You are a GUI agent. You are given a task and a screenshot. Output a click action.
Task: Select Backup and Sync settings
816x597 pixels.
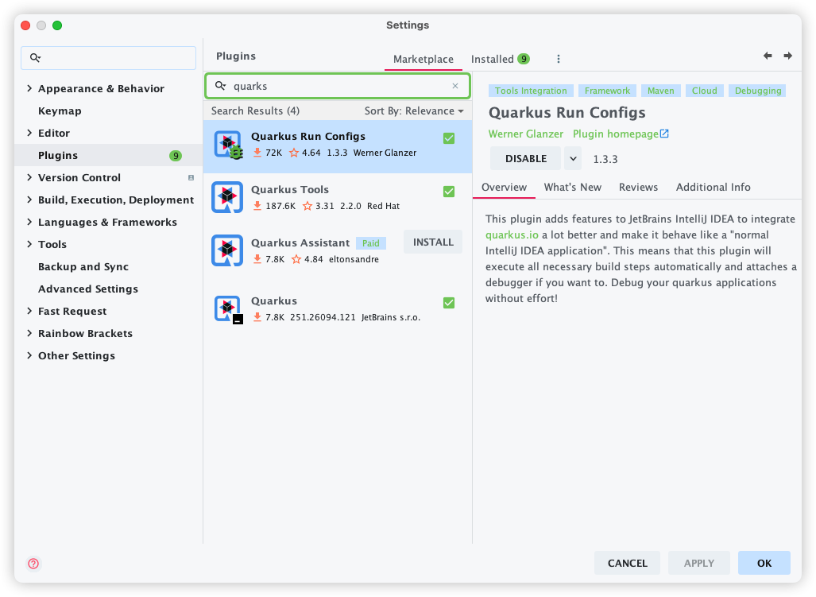tap(83, 266)
